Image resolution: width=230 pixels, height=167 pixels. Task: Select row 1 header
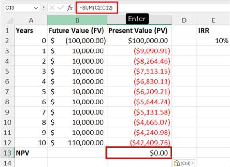coord(7,31)
